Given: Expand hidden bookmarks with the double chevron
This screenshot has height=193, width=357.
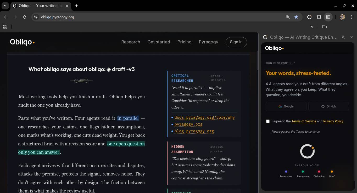Looking at the screenshot, I should click(x=312, y=27).
